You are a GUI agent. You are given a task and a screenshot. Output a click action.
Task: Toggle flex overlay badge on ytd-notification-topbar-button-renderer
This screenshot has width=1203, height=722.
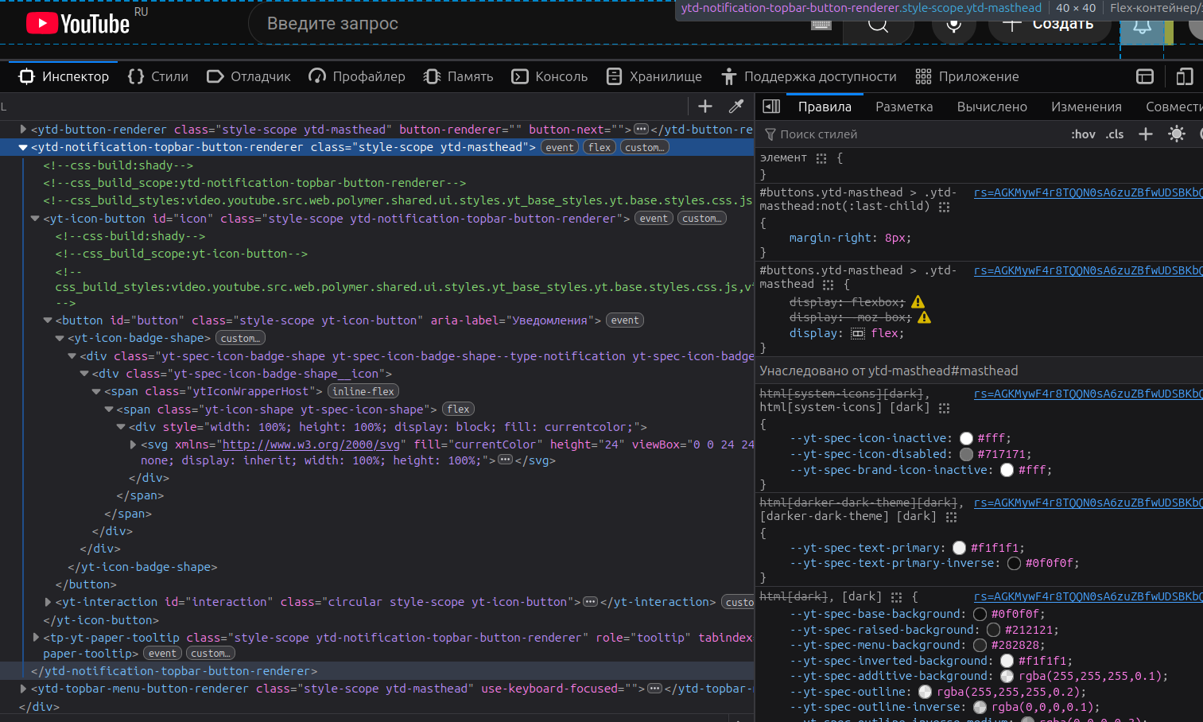(600, 147)
